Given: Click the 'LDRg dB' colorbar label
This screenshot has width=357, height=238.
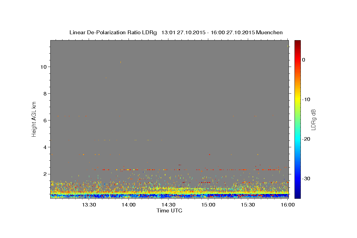Looking at the screenshot, I should coord(313,120).
